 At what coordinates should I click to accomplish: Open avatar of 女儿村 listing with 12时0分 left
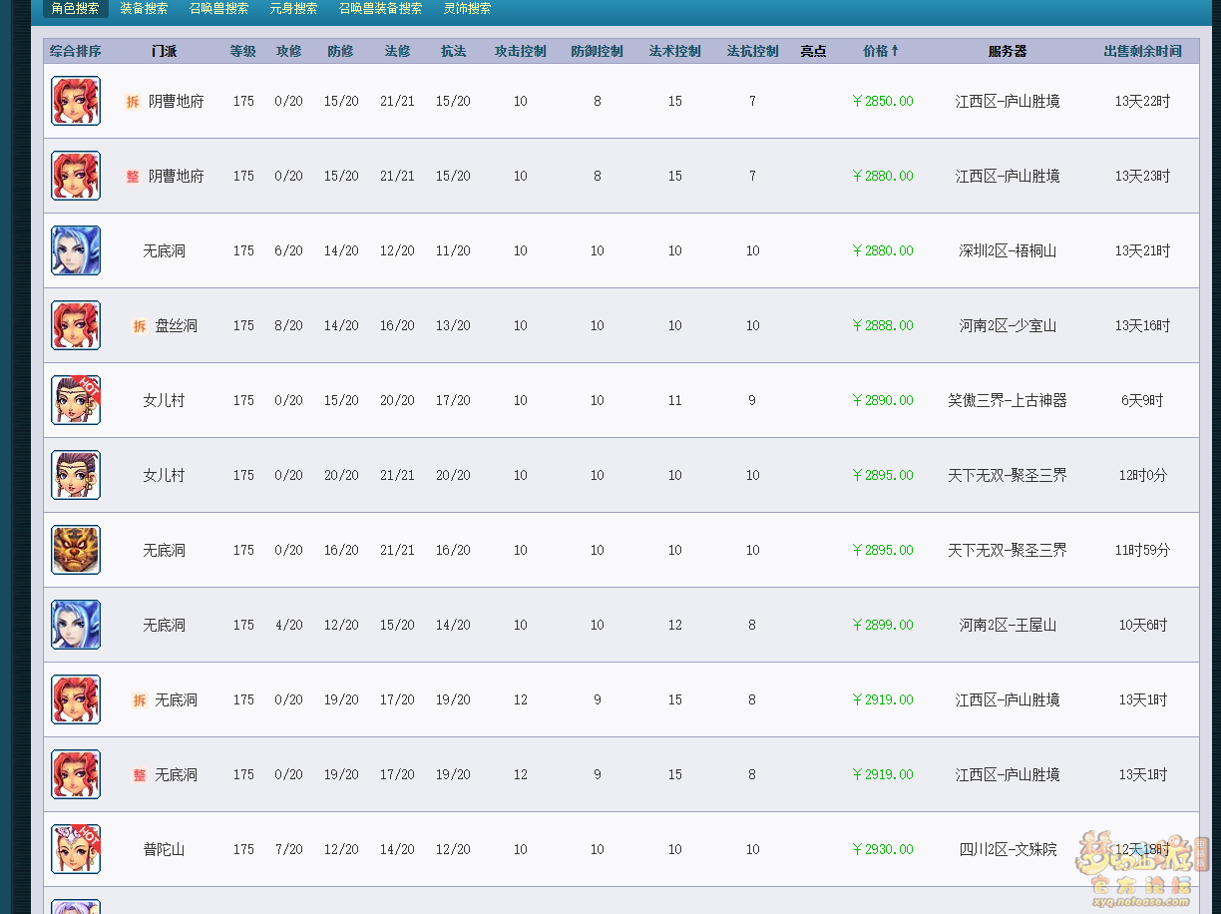pos(76,475)
